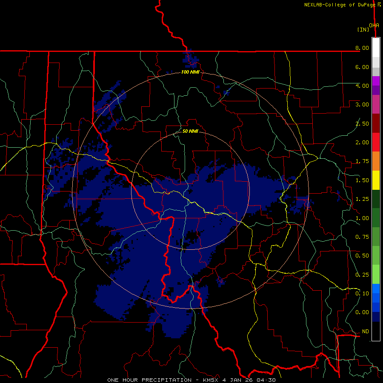Click the white top legend swatch
The height and width of the screenshot is (383, 383).
click(376, 48)
